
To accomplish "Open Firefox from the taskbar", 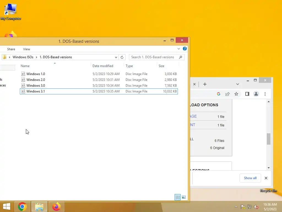I will (x=56, y=206).
